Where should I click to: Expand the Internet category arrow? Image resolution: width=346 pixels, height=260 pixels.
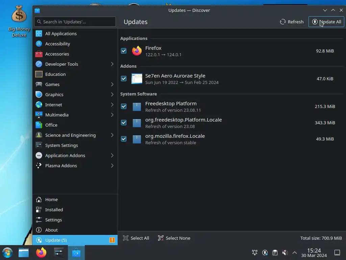pos(112,105)
